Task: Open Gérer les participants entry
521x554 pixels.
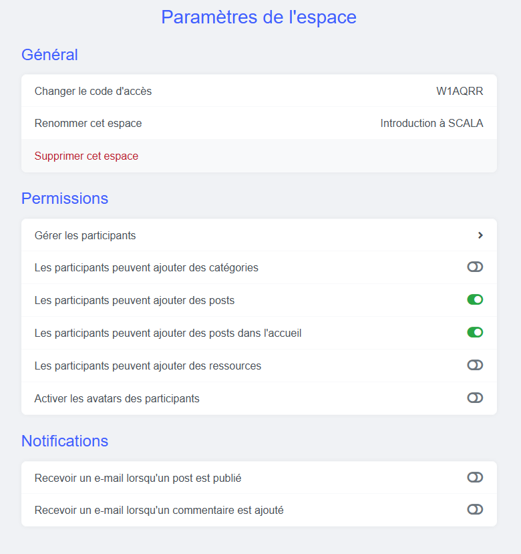Action: click(x=259, y=235)
